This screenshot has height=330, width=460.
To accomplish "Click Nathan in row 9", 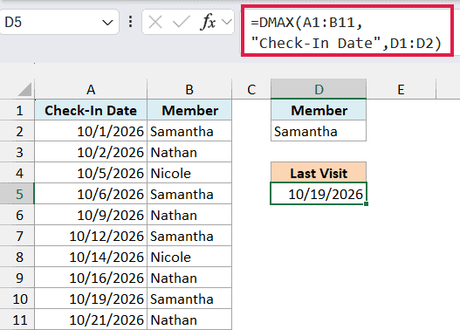I will [189, 278].
